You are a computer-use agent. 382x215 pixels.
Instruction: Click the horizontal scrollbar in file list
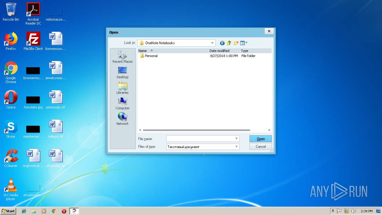[x=196, y=130]
